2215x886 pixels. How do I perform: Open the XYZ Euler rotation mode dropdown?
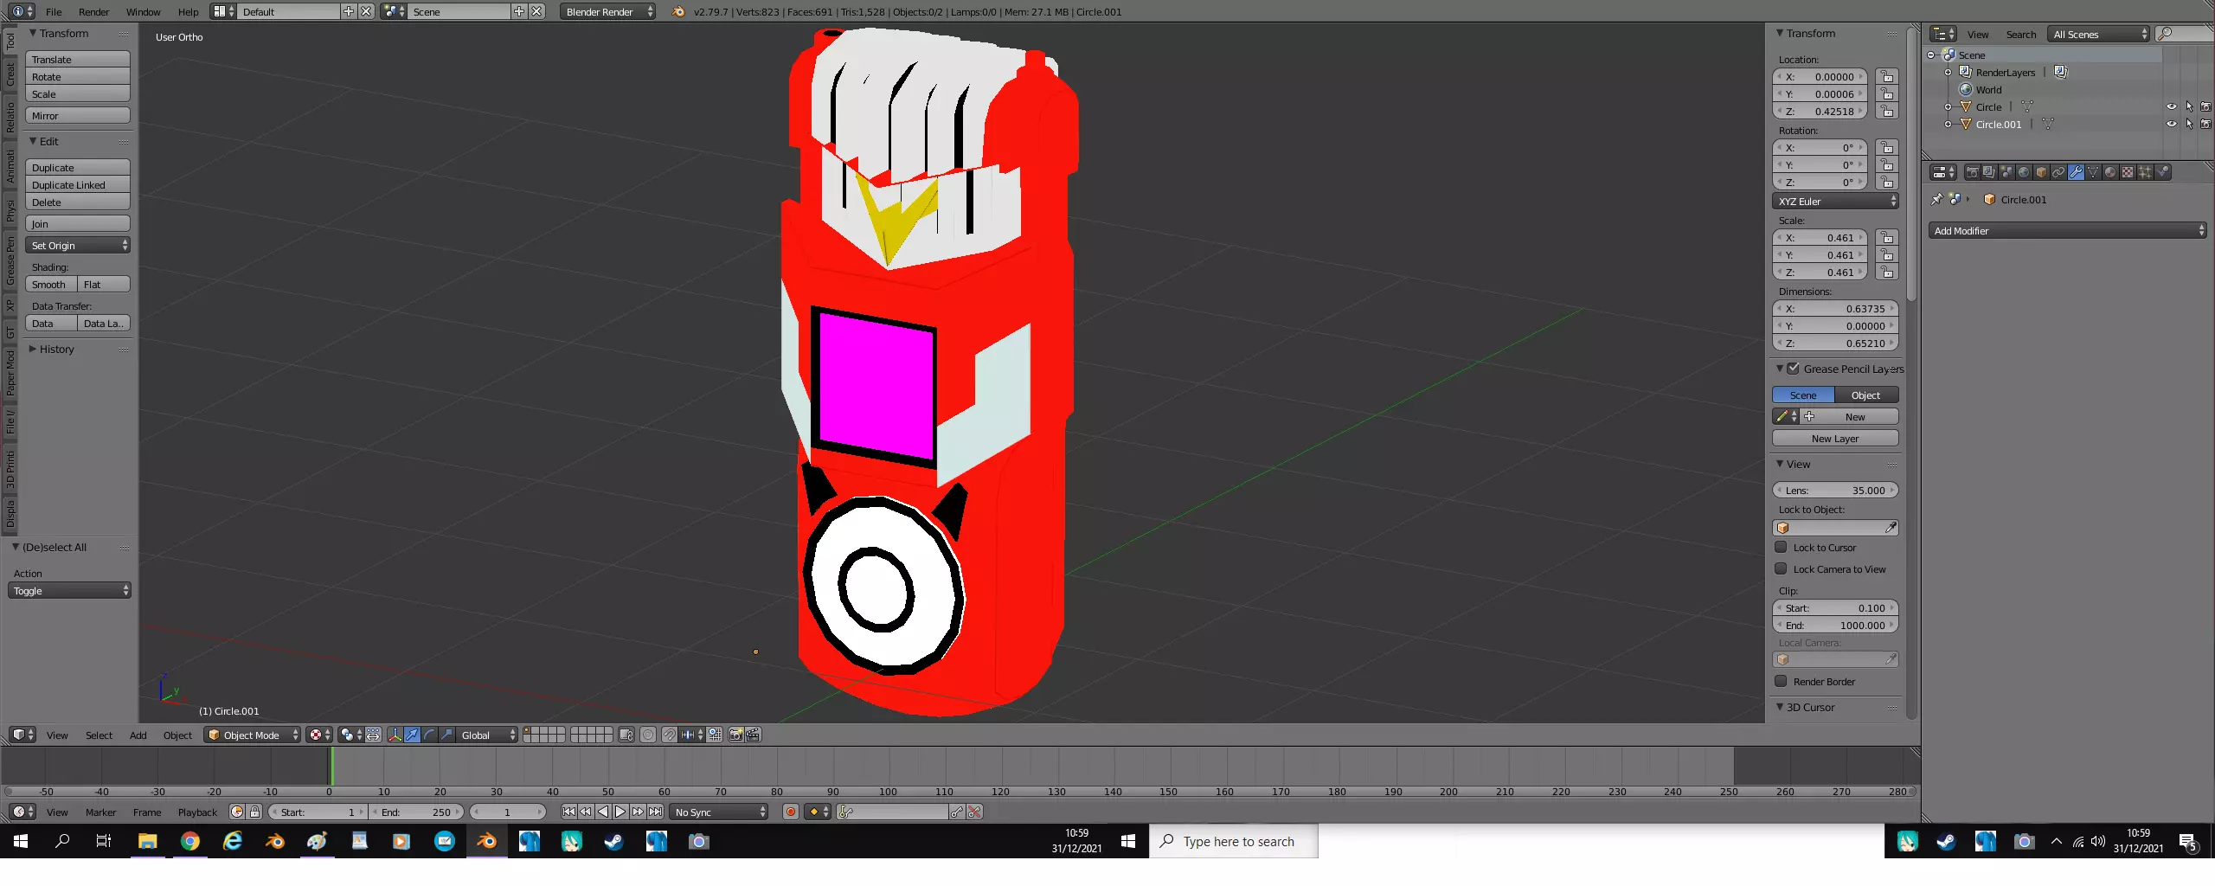[x=1835, y=202]
